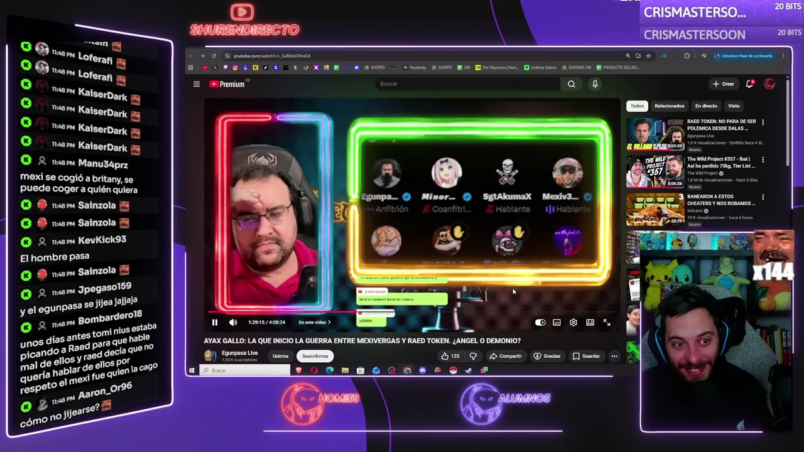Open options menu for 'BANEARON A ESTOS CHEATERS' video
Image resolution: width=804 pixels, height=452 pixels.
[763, 198]
